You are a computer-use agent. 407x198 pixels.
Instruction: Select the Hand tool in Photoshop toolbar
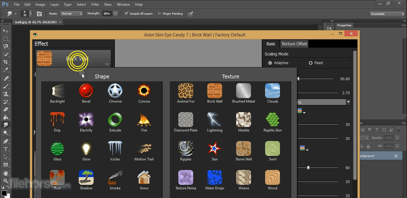tap(6, 173)
